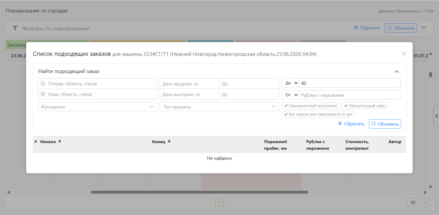The height and width of the screenshot is (215, 439).
Task: Click 'Обновить' button in the dialog
Action: [385, 124]
